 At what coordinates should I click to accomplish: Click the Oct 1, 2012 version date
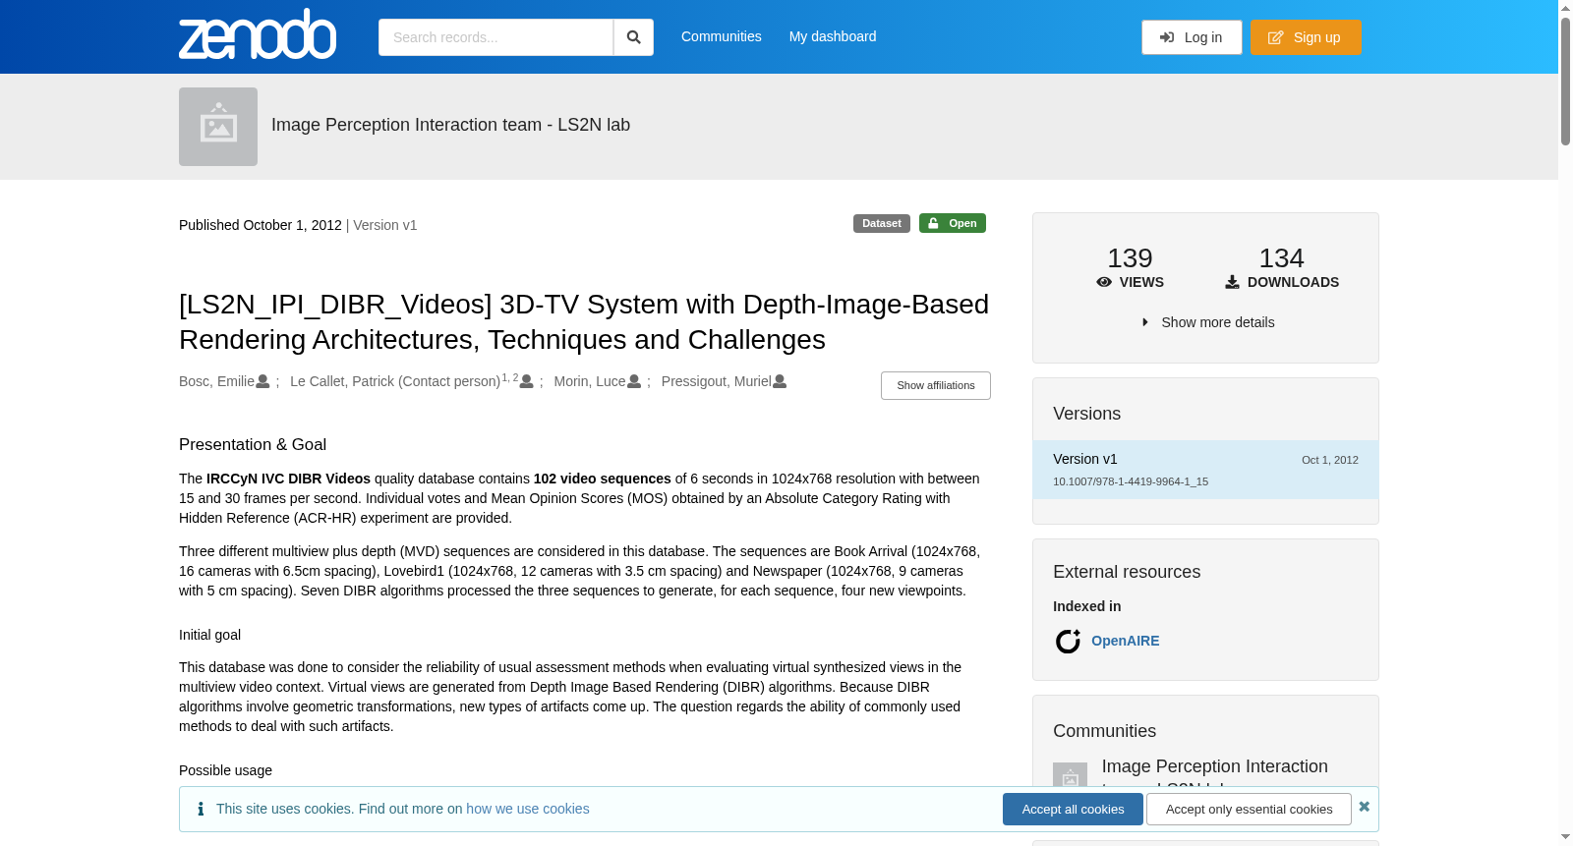tap(1330, 460)
